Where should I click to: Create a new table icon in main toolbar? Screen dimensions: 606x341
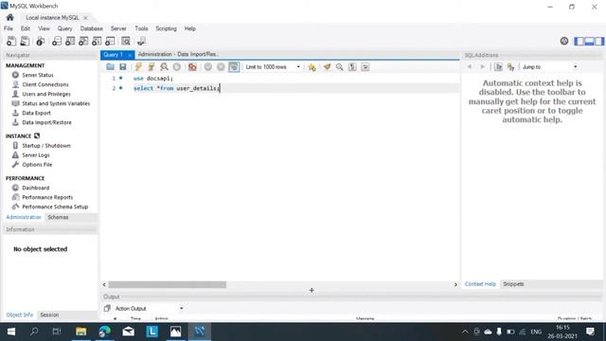point(70,41)
